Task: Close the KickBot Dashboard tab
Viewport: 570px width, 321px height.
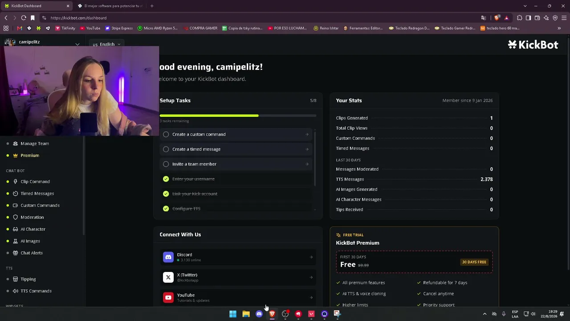Action: click(x=68, y=6)
